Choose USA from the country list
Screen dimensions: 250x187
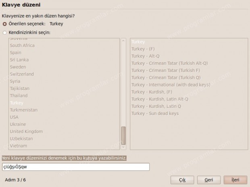click(x=14, y=117)
